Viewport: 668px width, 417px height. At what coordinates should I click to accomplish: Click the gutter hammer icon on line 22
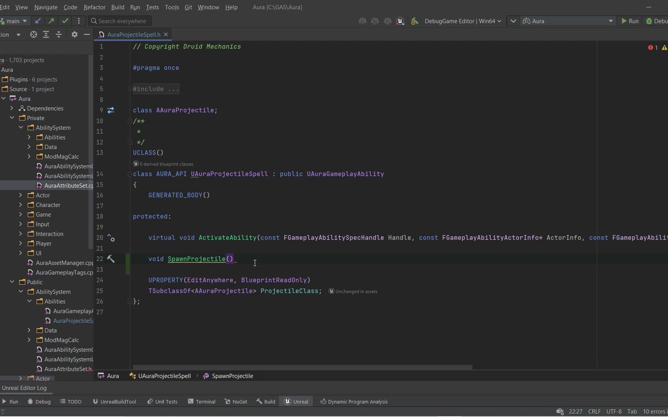(x=111, y=259)
